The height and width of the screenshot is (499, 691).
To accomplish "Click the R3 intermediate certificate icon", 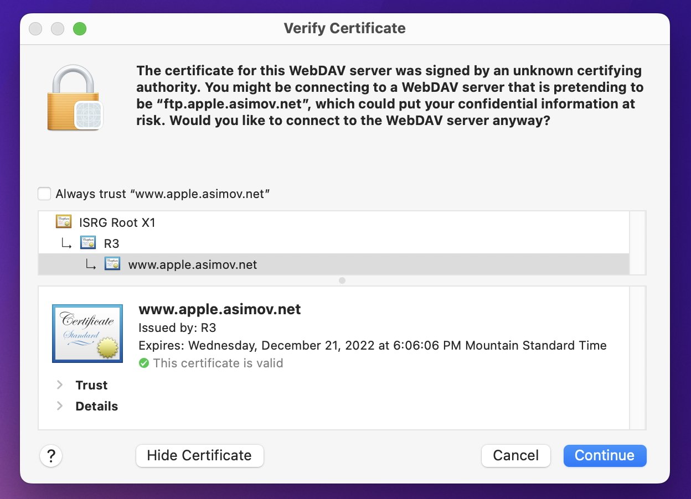I will pos(89,243).
